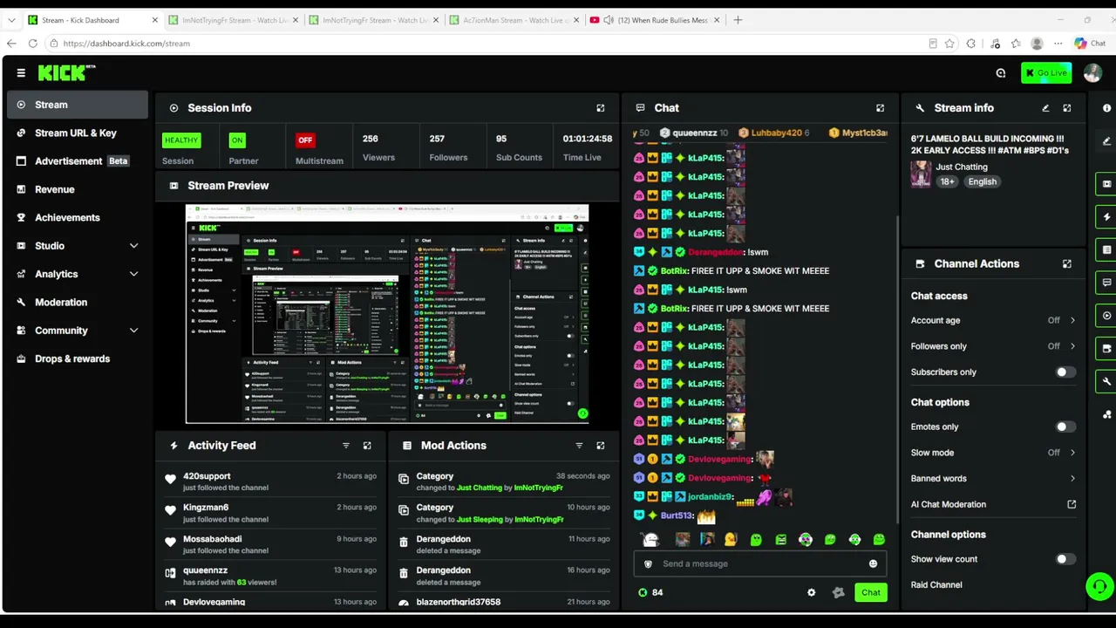Open Drops & rewards
The height and width of the screenshot is (628, 1116).
tap(78, 358)
